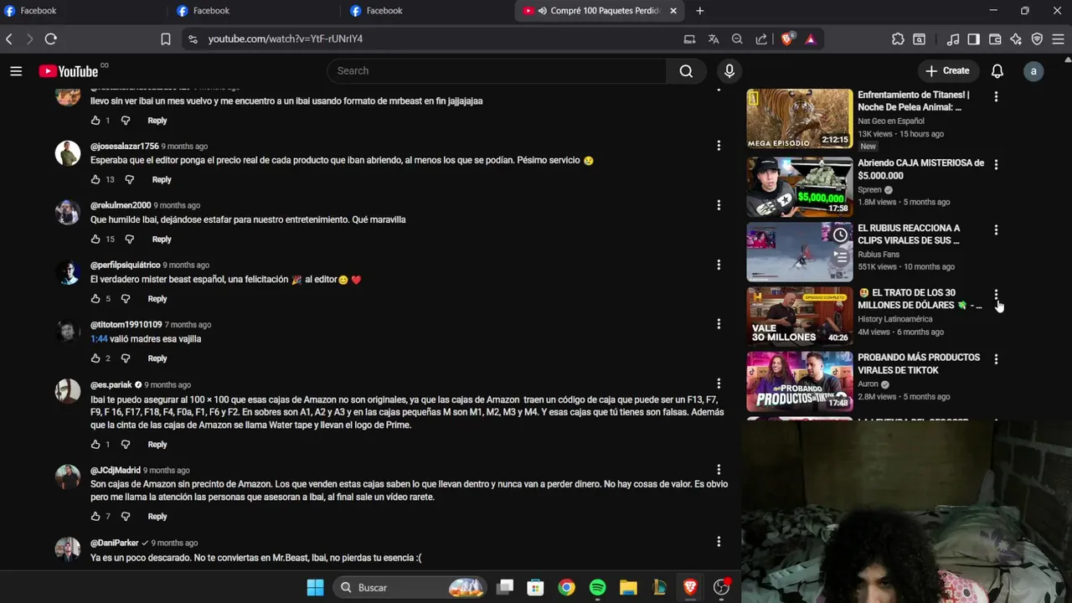Start voice search with the microphone icon
This screenshot has width=1072, height=603.
(x=729, y=71)
